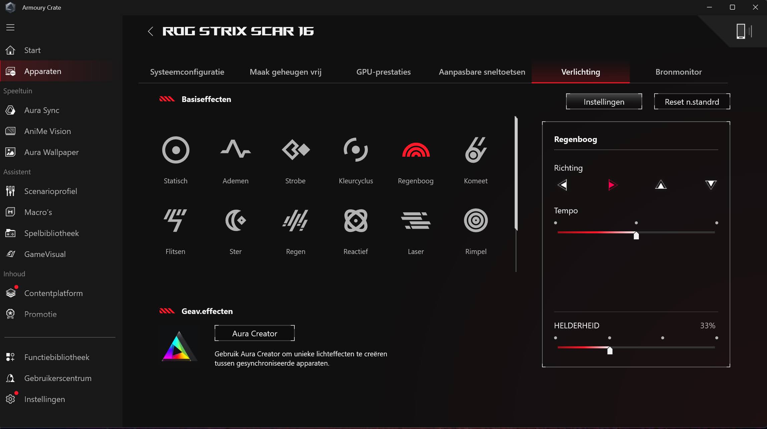
Task: Set rainbow direction to up arrow
Action: coord(661,184)
